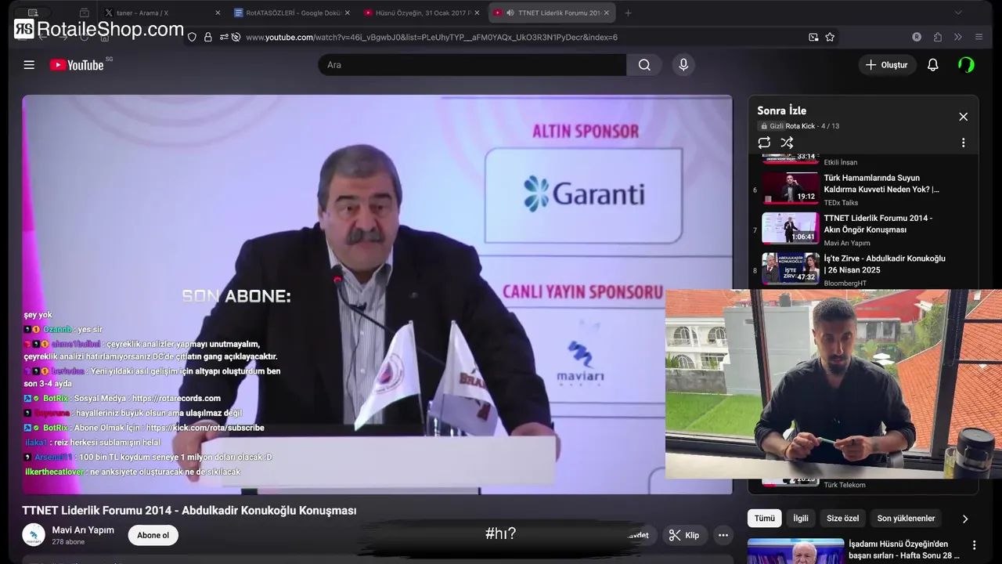Switch to the 'taner - Arama / X' tab

click(160, 13)
